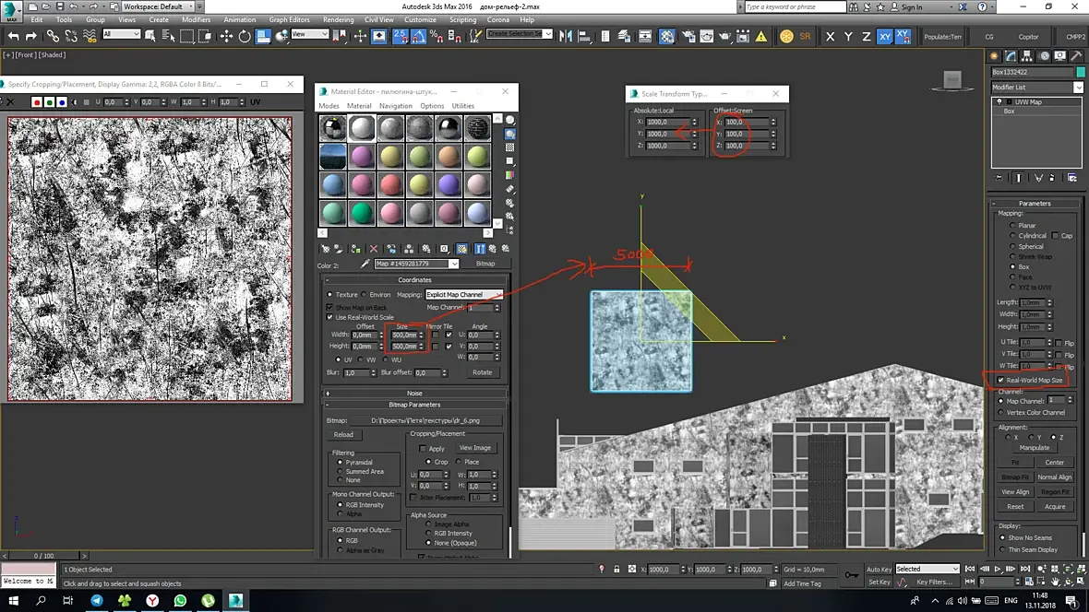Activate the Select and Move tool
The image size is (1089, 612).
coord(226,36)
